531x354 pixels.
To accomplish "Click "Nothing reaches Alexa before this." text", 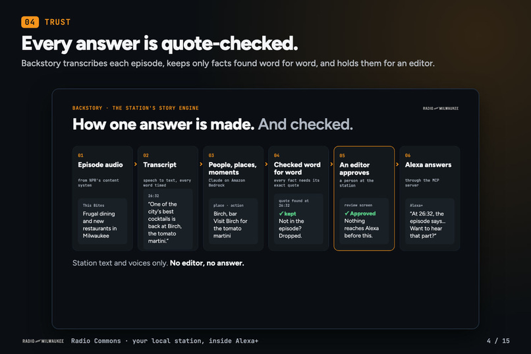I will pyautogui.click(x=361, y=228).
